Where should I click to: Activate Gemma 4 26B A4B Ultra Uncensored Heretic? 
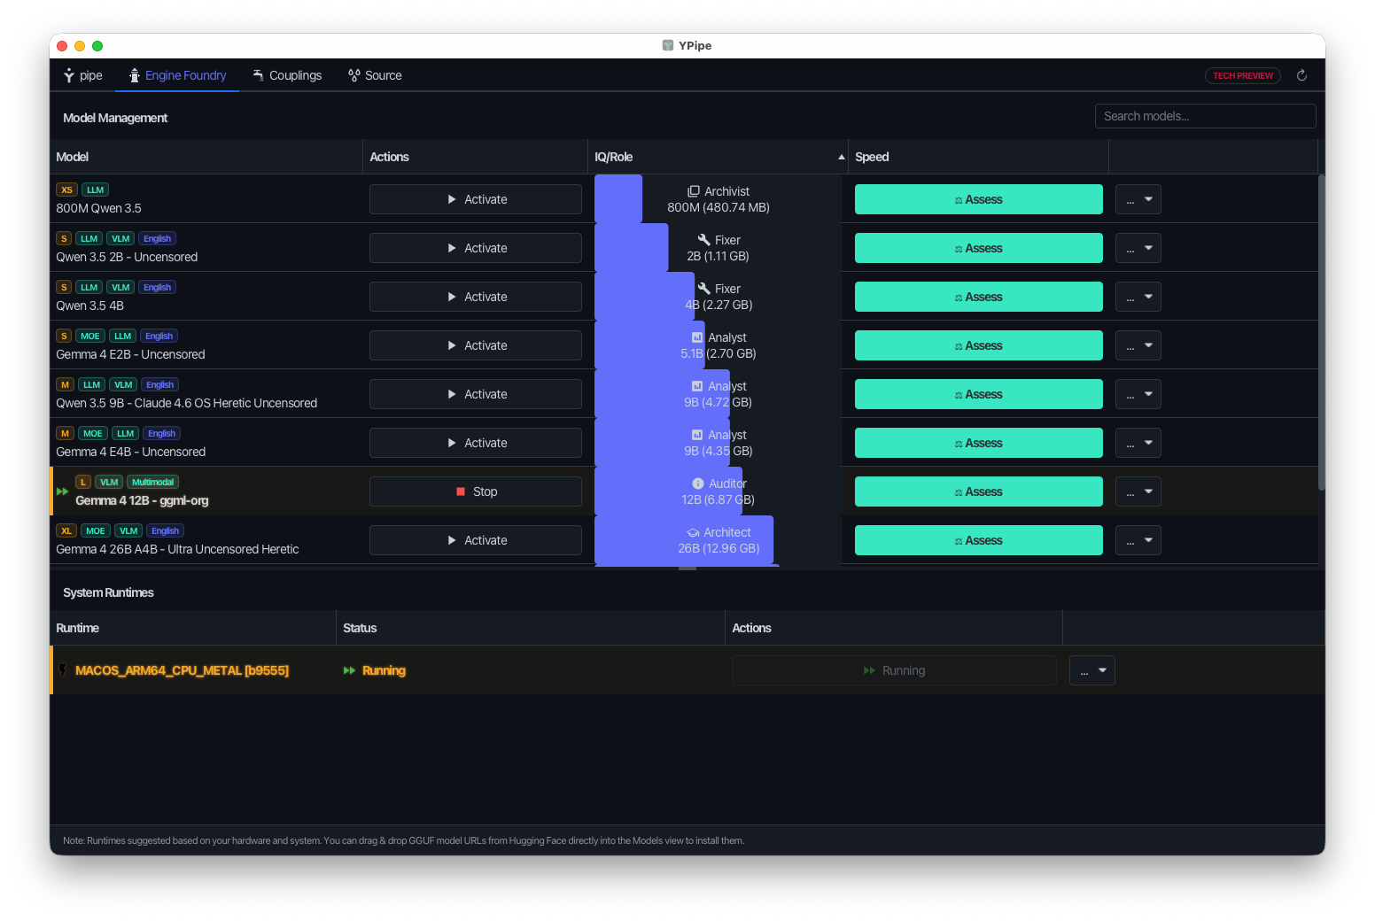(476, 540)
